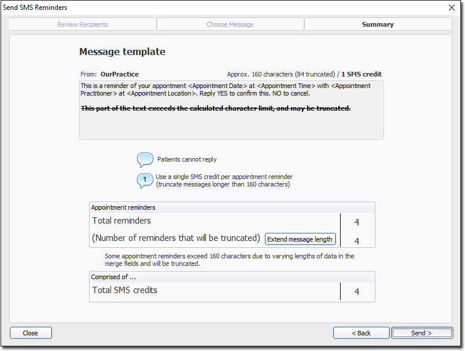This screenshot has width=465, height=351.
Task: Switch to the Review Recipients tab
Action: coord(82,24)
